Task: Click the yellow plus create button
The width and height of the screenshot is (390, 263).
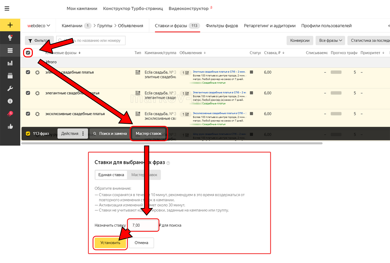Action: click(10, 25)
